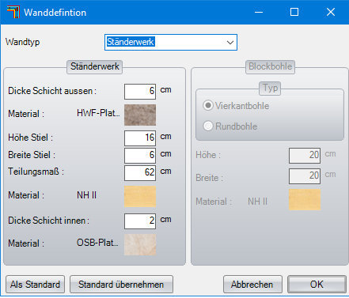
Task: Click the Standard übernehmen button
Action: pos(121,285)
